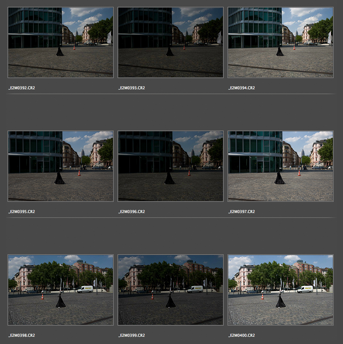Select the _E2M0392.CR2 thumbnail image
This screenshot has height=344, width=343.
click(x=60, y=42)
